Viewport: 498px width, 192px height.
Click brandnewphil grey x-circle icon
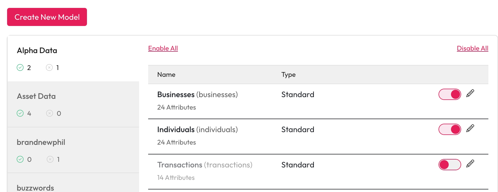pos(50,159)
